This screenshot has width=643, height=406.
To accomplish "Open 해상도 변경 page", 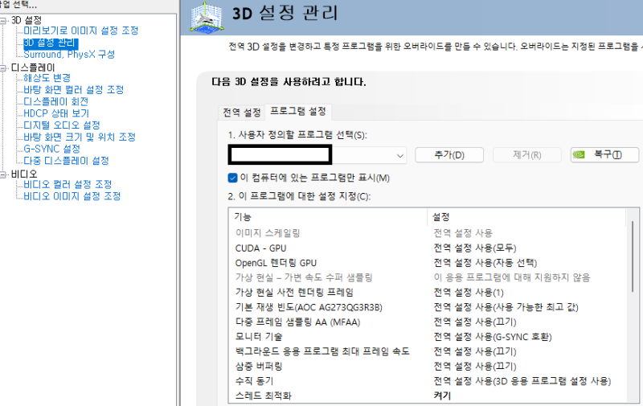I will click(47, 77).
